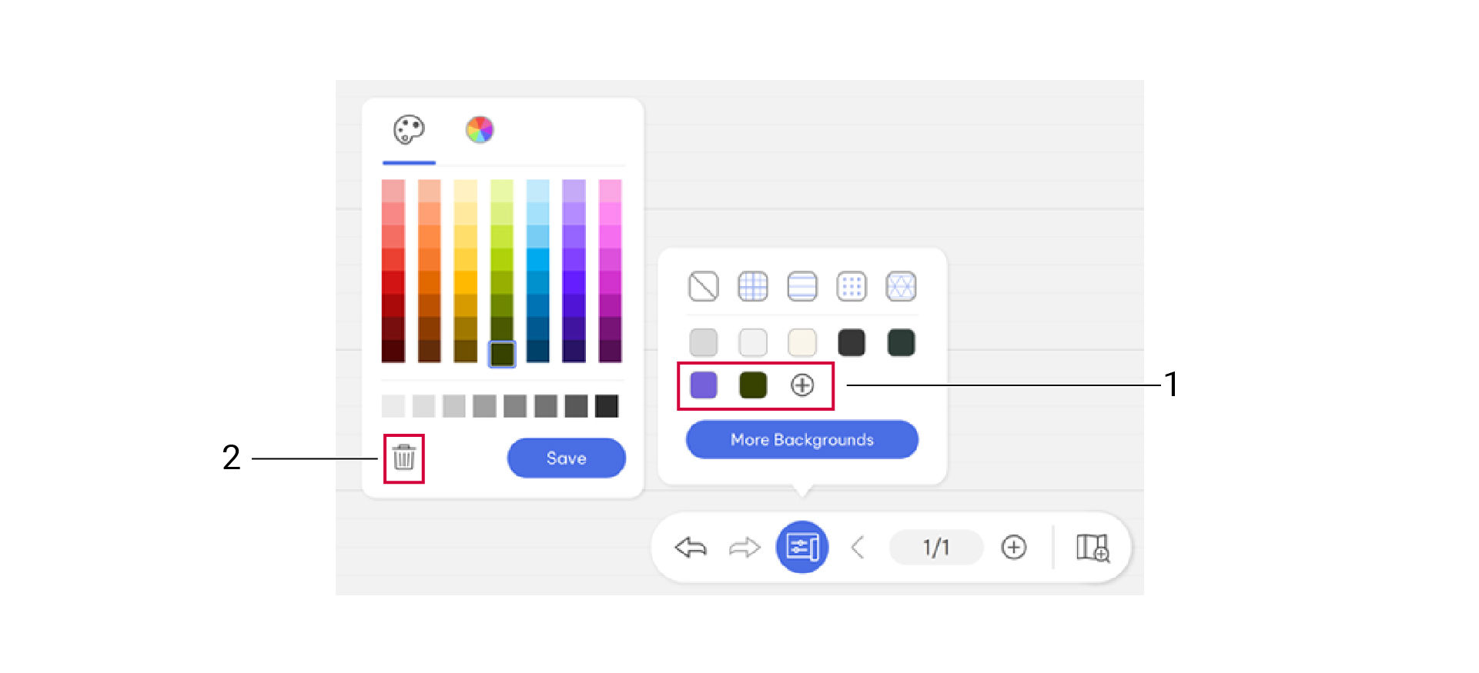1479x673 pixels.
Task: Choose the grid pattern background
Action: [x=752, y=286]
